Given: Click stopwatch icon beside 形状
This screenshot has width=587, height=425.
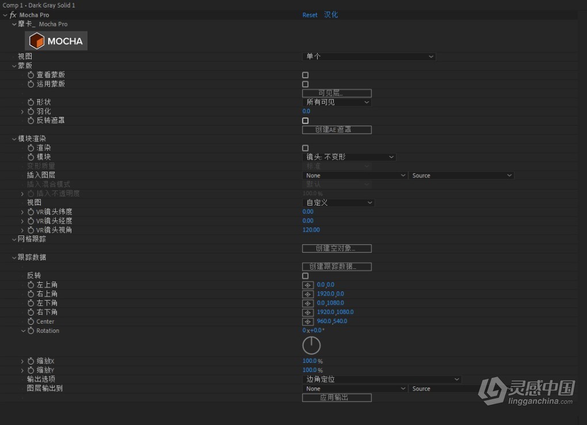Looking at the screenshot, I should coord(31,102).
